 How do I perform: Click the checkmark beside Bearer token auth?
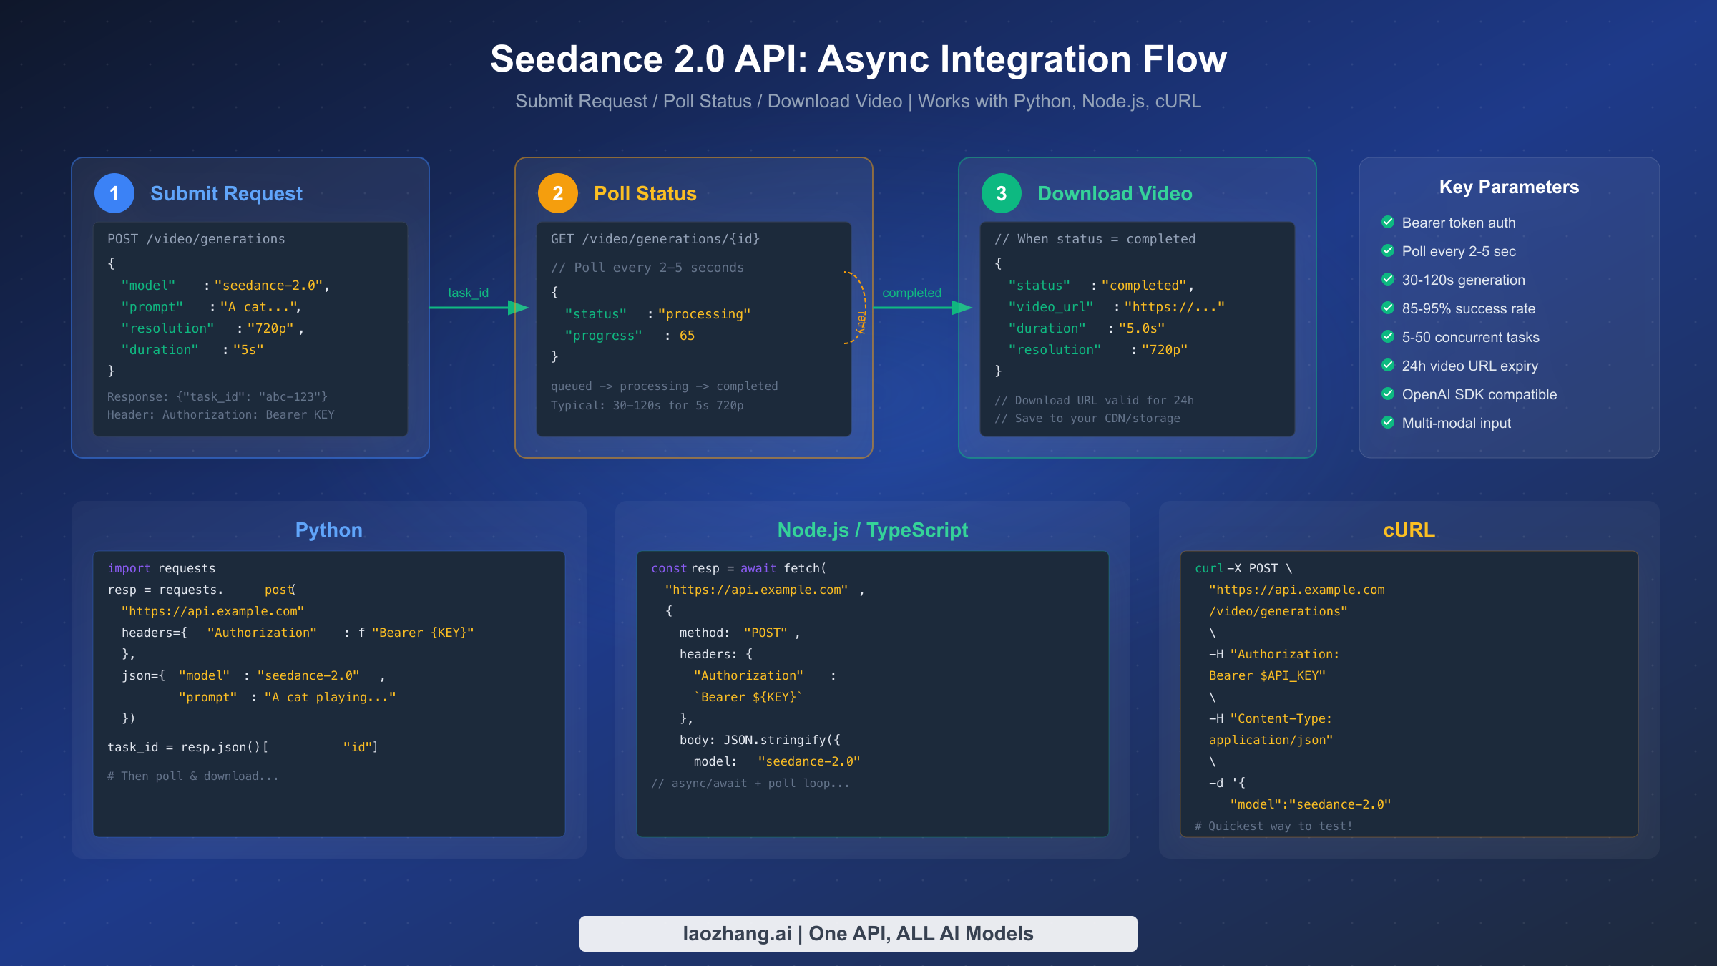(x=1389, y=223)
